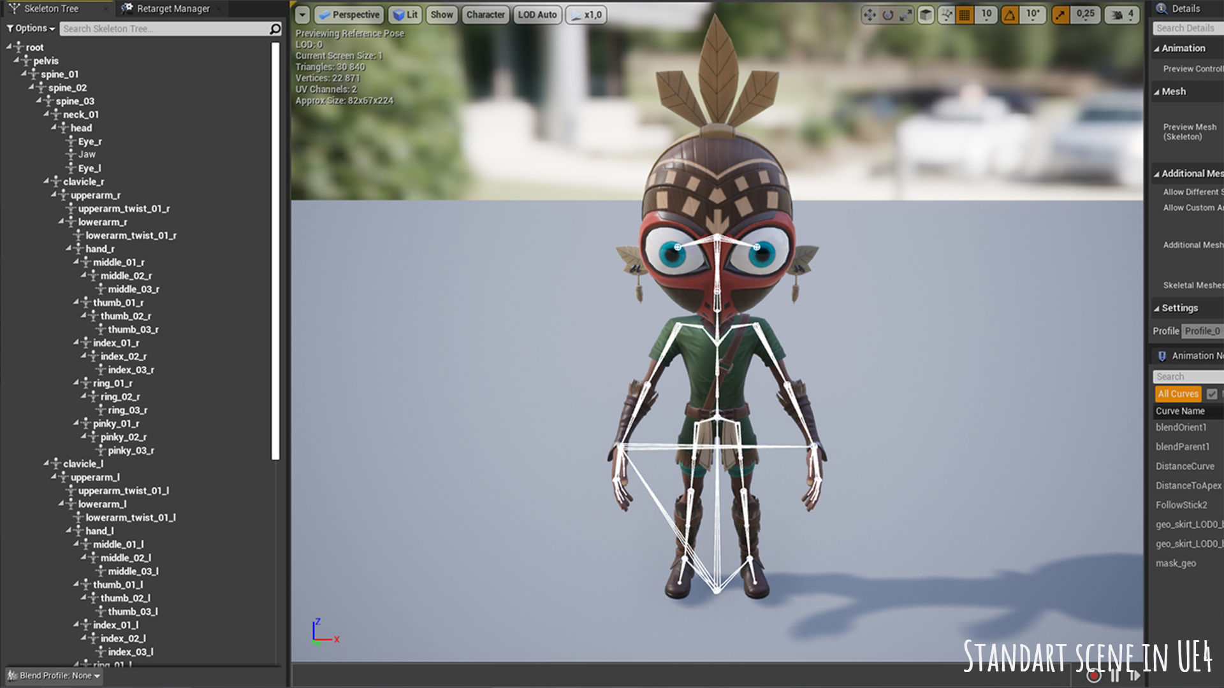
Task: Click the bone icon next to pinky_03_r
Action: click(x=101, y=450)
